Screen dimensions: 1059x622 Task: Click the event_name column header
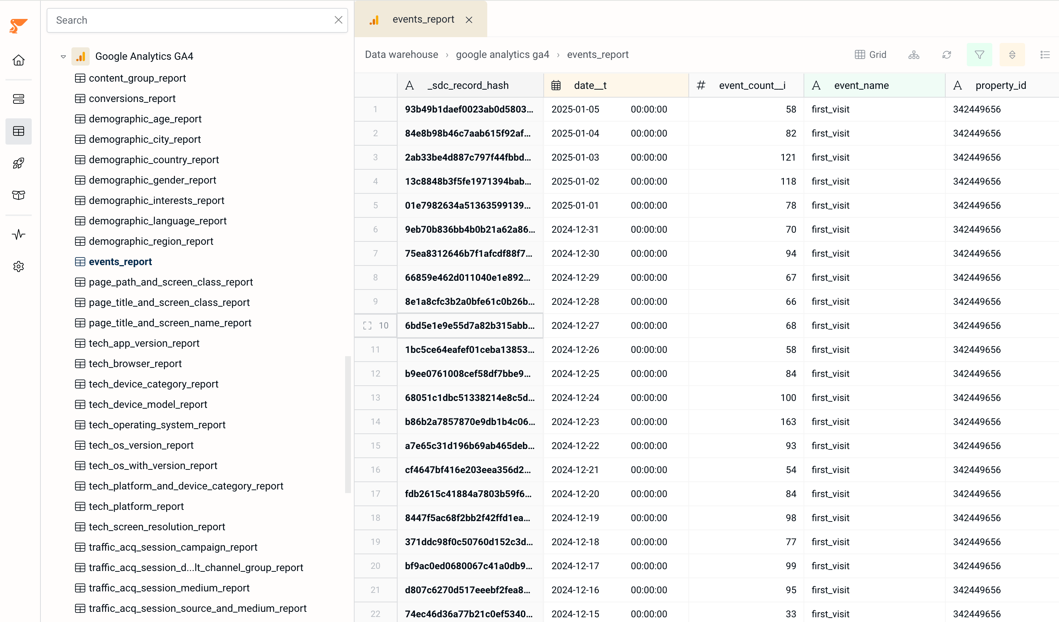tap(874, 85)
